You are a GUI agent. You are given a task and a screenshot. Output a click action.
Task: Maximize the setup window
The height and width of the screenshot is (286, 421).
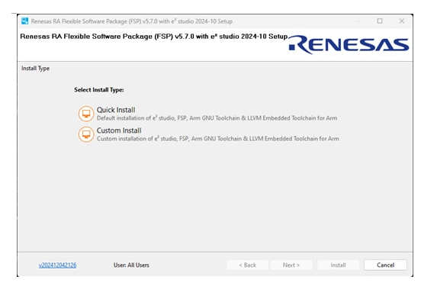click(x=380, y=21)
